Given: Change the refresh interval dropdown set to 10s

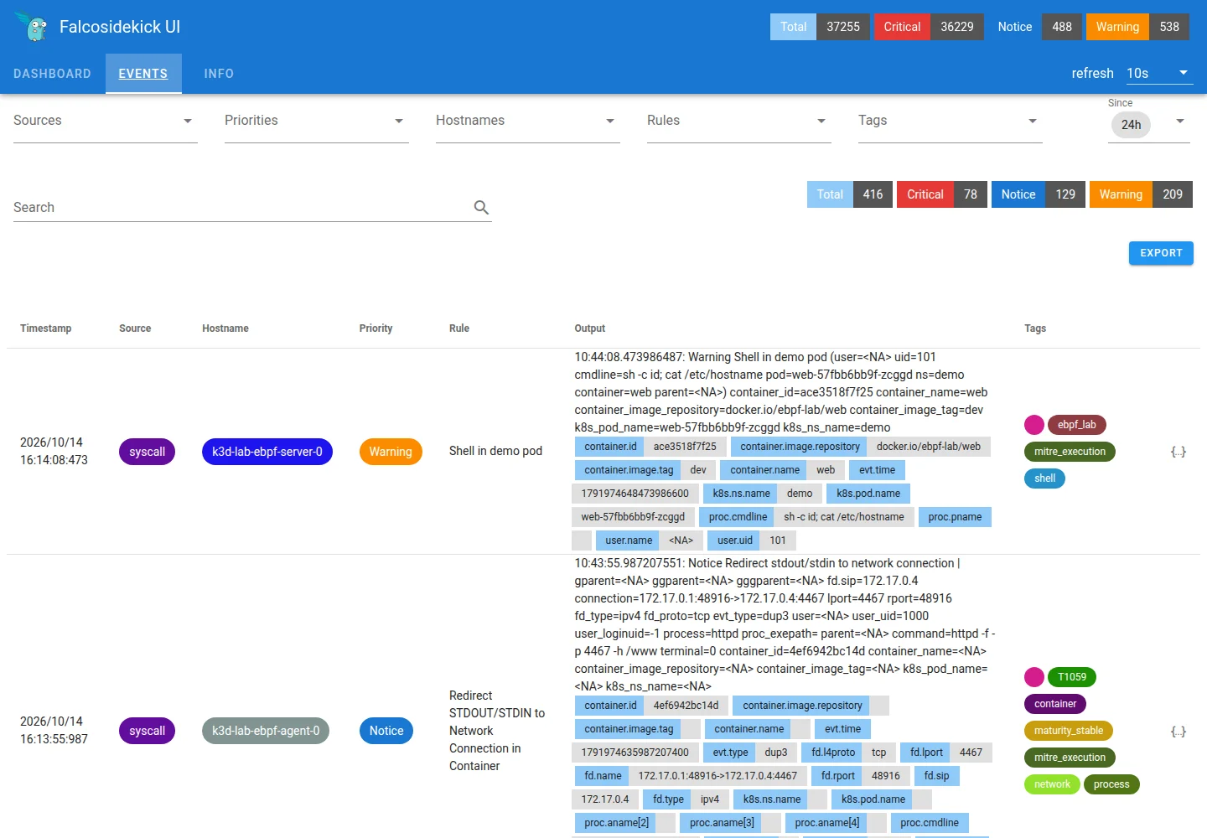Looking at the screenshot, I should point(1159,73).
